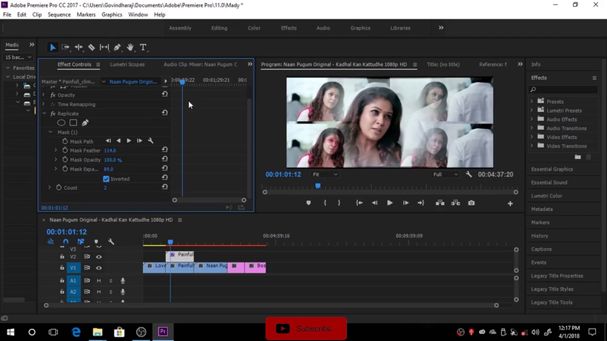Select the Selection tool arrow
The height and width of the screenshot is (341, 607).
(53, 47)
